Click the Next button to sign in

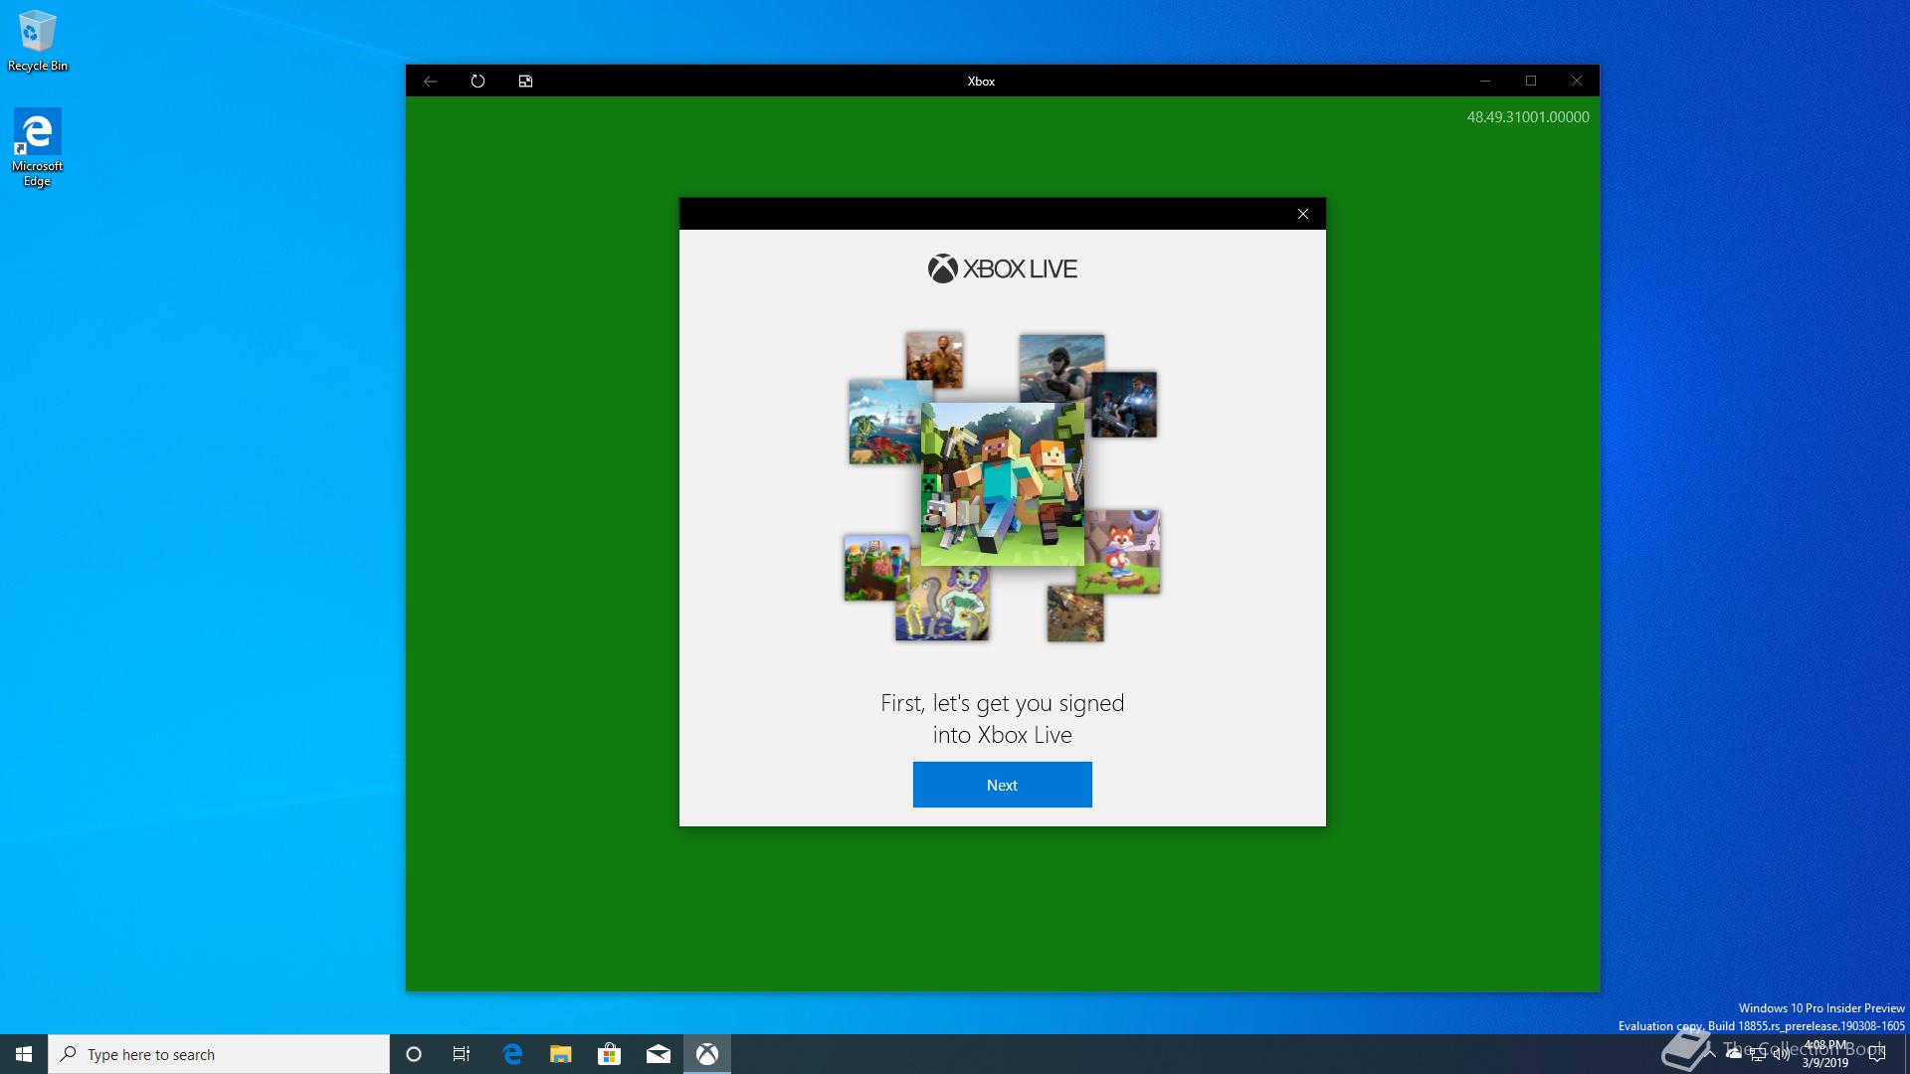(1002, 785)
